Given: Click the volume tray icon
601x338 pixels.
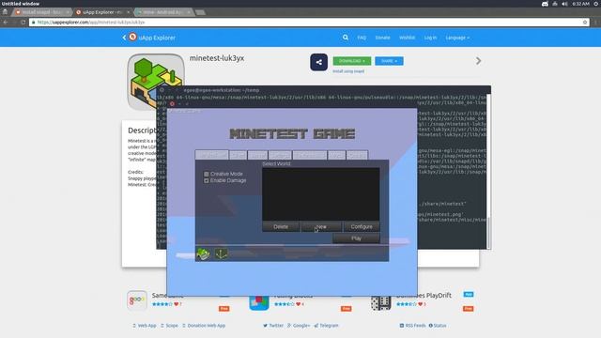Looking at the screenshot, I should (x=564, y=4).
